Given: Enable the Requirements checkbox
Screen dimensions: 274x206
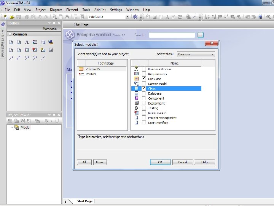Looking at the screenshot, I should (143, 74).
